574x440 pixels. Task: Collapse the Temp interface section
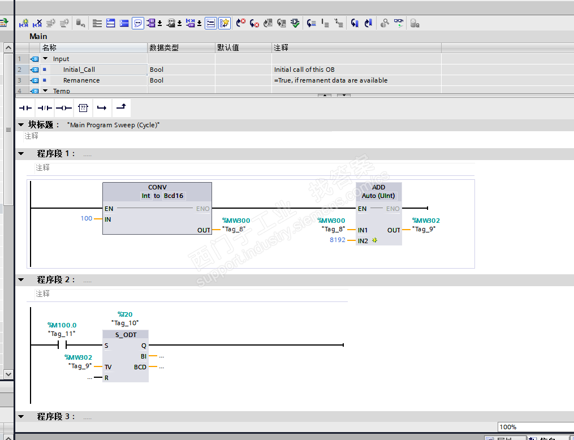[45, 90]
